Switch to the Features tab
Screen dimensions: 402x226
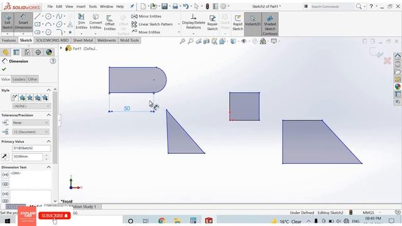click(9, 40)
